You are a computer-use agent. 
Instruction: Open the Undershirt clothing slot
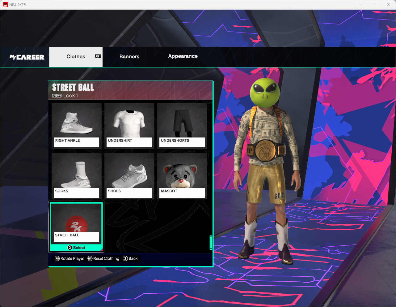129,125
